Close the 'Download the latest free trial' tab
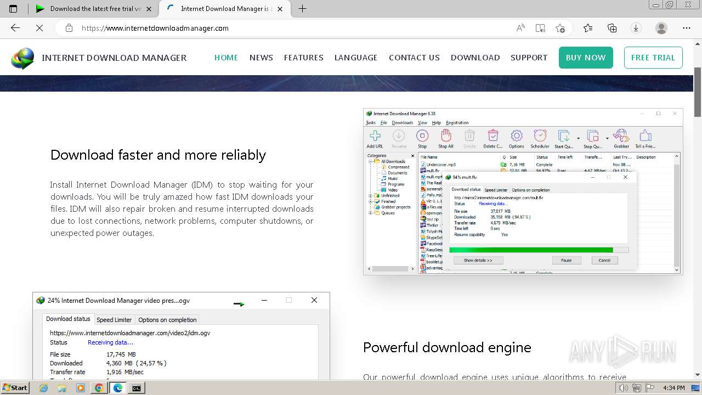Screen dimensions: 702x395 [x=149, y=9]
